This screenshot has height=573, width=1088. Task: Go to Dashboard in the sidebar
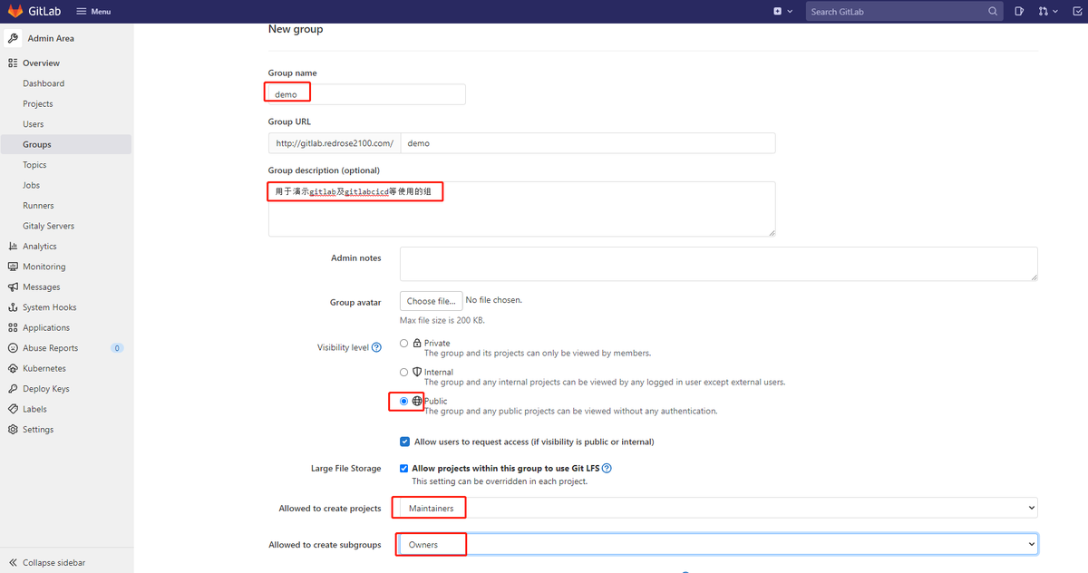[44, 83]
